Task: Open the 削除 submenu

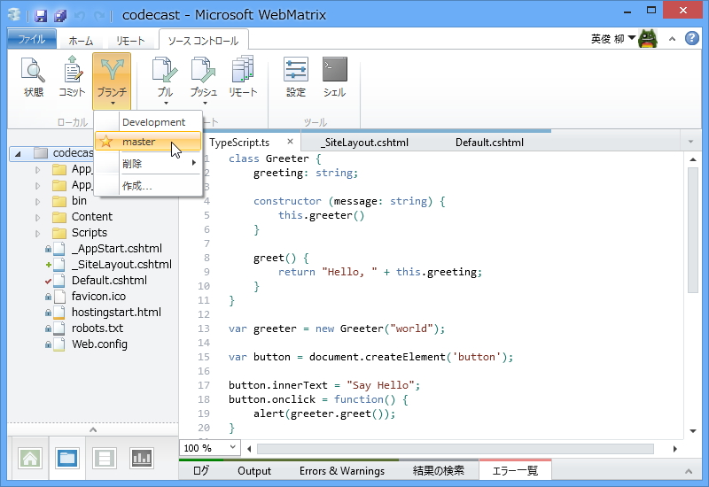Action: click(x=148, y=163)
